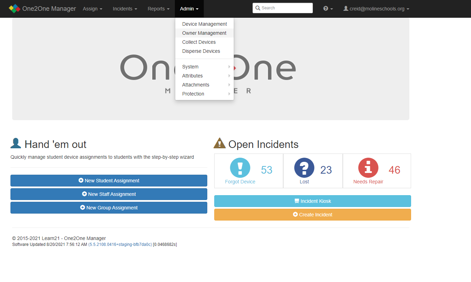Choose Collect Devices menu entry

[199, 42]
